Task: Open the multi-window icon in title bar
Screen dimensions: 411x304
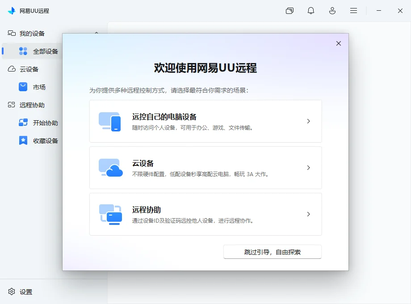Action: (x=289, y=11)
